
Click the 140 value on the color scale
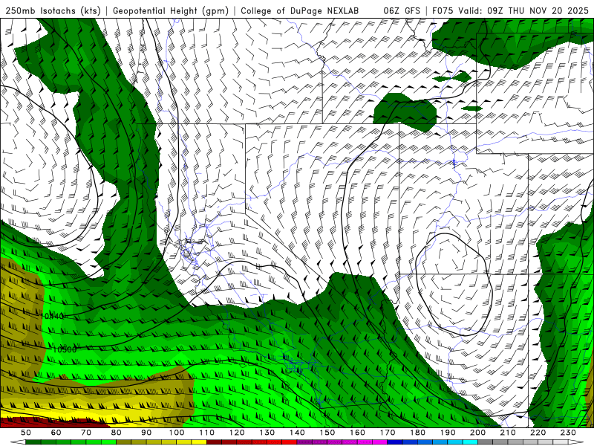[x=297, y=433]
